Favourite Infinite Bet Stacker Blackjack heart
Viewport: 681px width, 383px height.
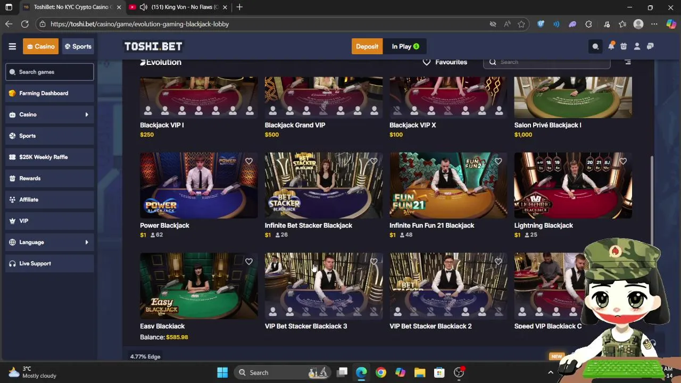[373, 161]
